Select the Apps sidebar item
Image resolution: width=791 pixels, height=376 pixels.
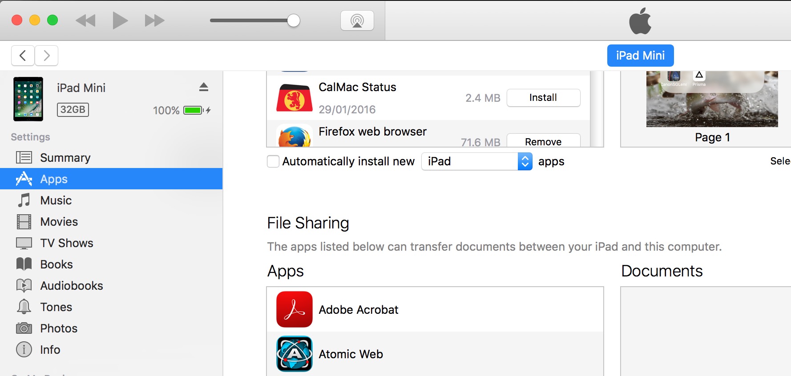coord(111,179)
